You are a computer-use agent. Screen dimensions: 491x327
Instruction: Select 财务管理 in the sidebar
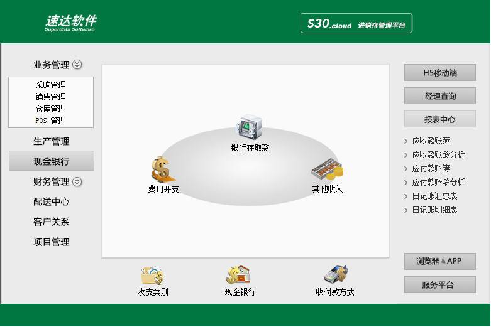pyautogui.click(x=52, y=181)
